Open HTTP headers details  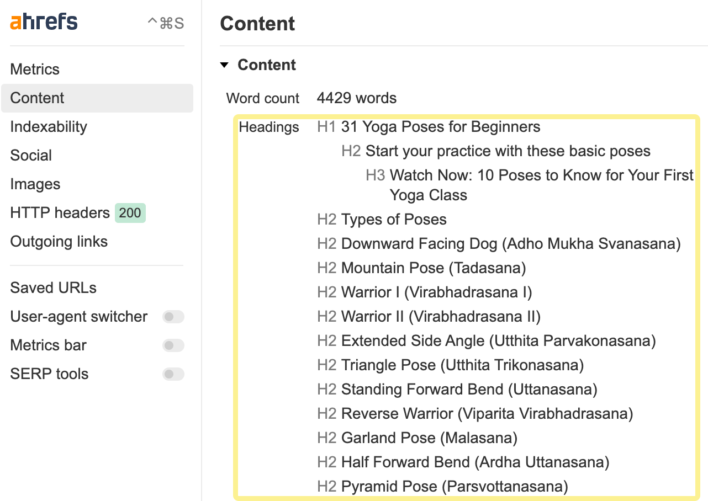pyautogui.click(x=59, y=212)
